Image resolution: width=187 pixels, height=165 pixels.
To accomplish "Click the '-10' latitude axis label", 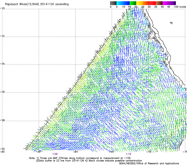I will pos(2,8).
